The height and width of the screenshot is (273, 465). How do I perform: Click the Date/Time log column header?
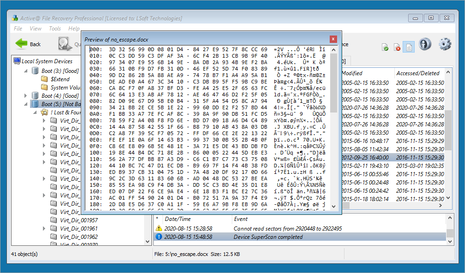pyautogui.click(x=178, y=219)
